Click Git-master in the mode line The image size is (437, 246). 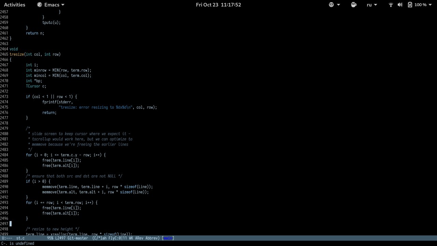point(77,238)
